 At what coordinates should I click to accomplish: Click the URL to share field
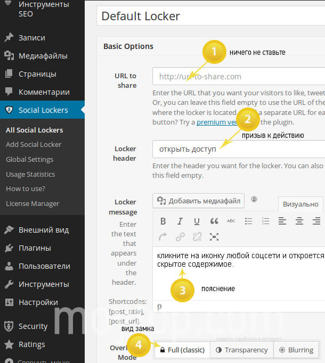[239, 77]
